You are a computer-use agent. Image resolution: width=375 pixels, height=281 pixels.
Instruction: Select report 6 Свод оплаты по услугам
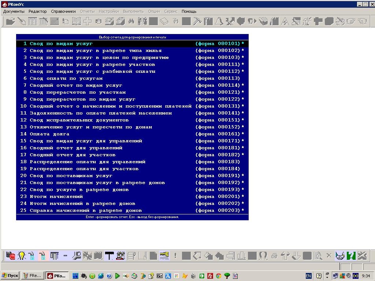[66, 78]
